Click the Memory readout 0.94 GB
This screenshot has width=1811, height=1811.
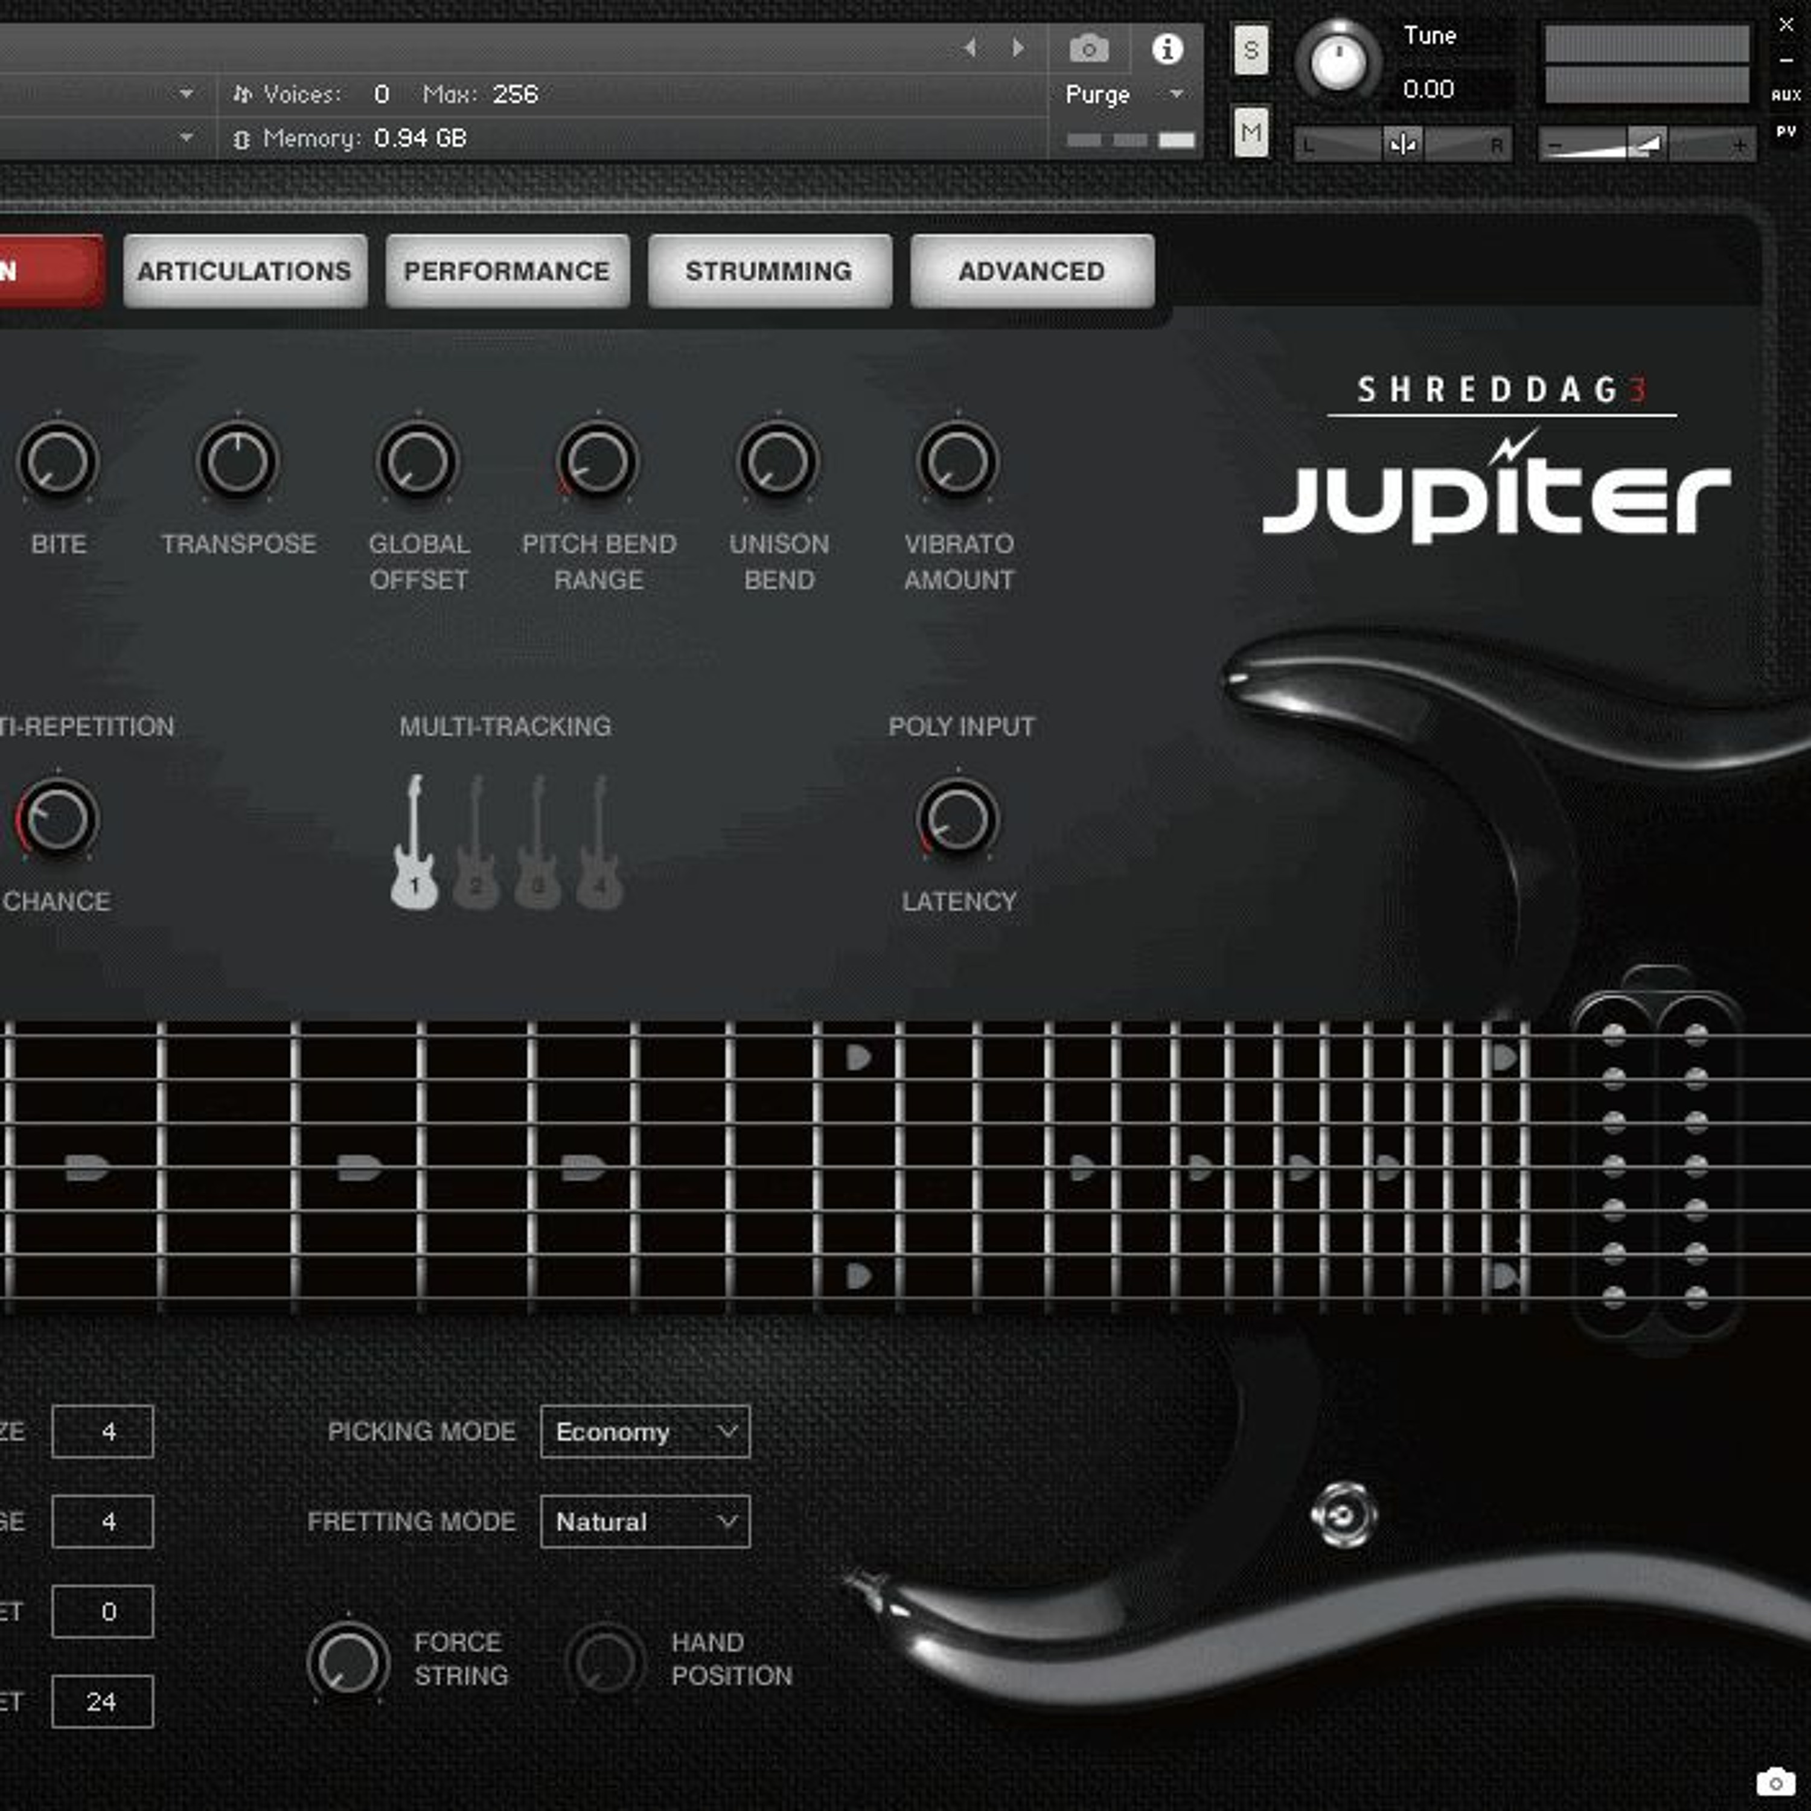420,138
